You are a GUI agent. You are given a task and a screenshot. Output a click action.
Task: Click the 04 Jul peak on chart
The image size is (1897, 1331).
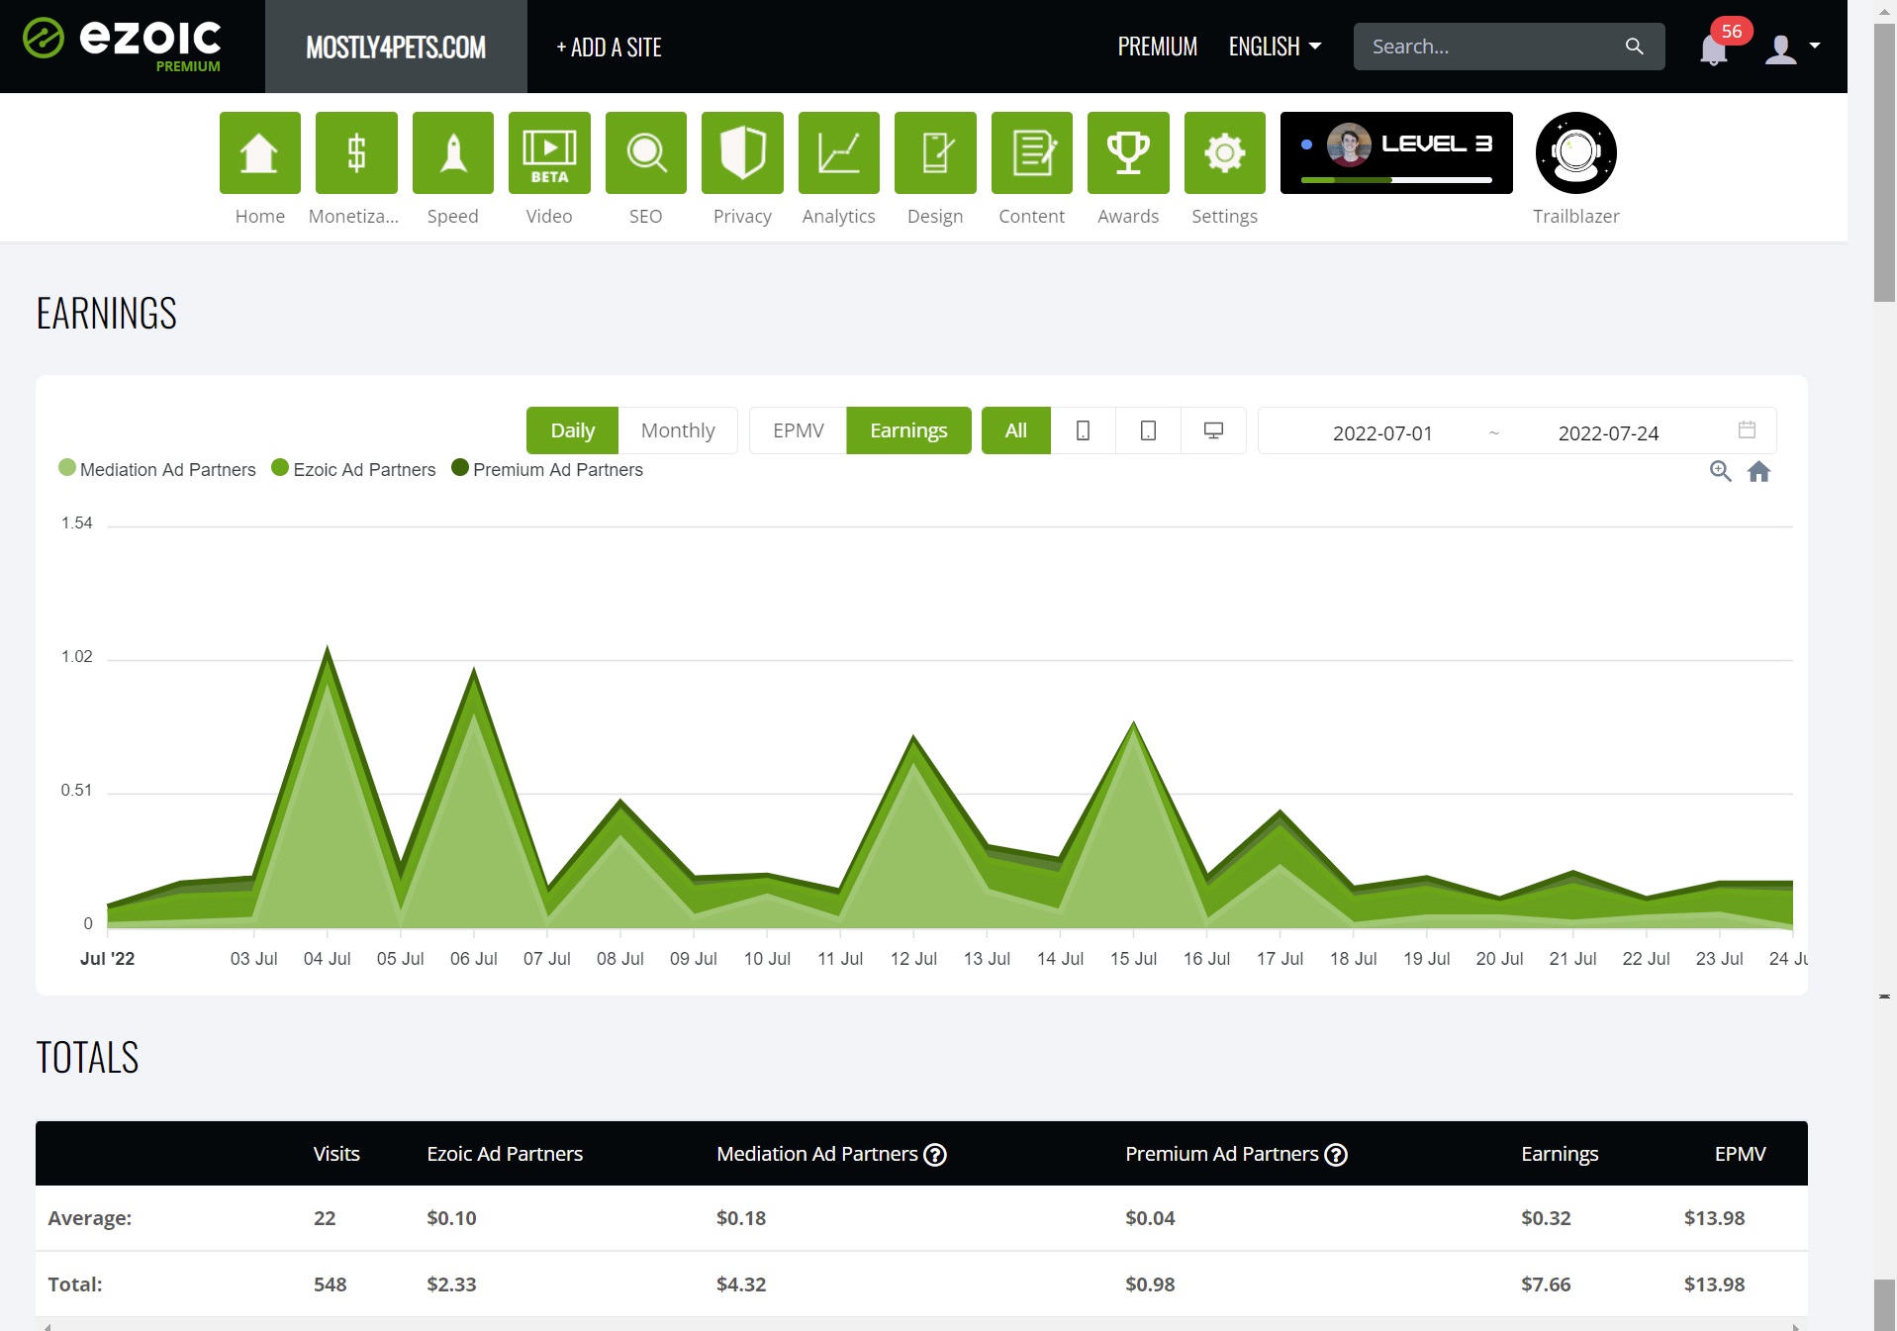click(x=328, y=648)
